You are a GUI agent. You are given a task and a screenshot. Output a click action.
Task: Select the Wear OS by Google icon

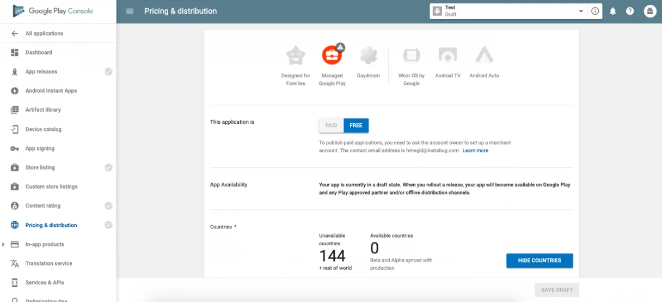(412, 55)
